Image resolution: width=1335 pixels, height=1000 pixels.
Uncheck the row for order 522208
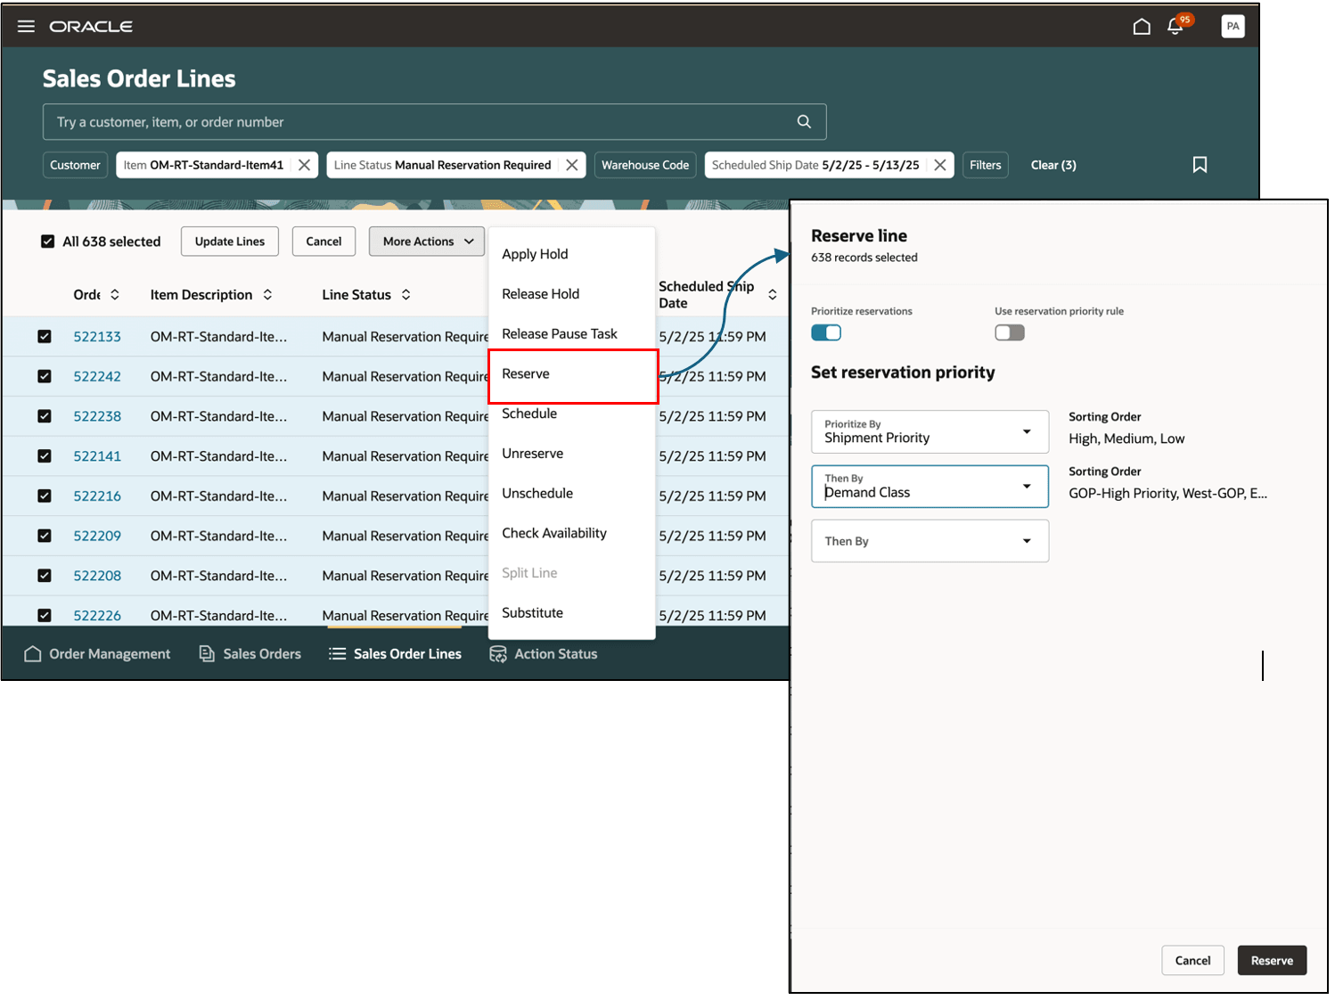45,576
